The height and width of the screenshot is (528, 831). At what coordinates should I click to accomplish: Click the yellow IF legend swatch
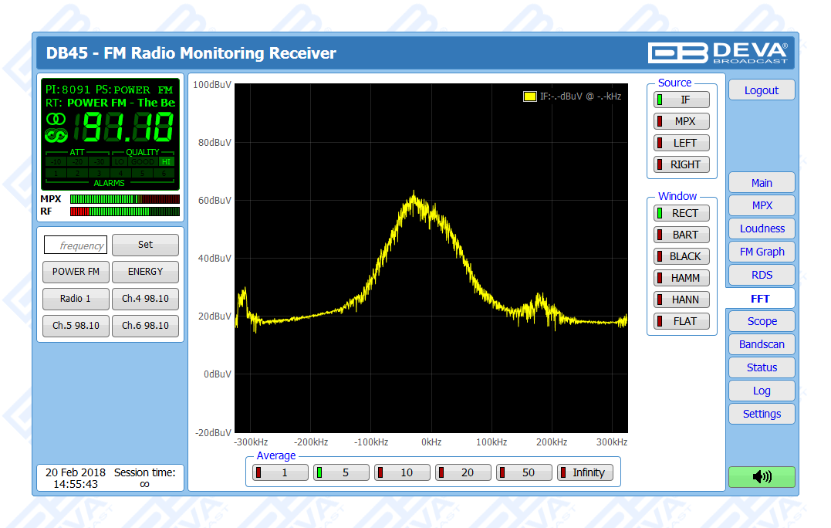point(529,96)
